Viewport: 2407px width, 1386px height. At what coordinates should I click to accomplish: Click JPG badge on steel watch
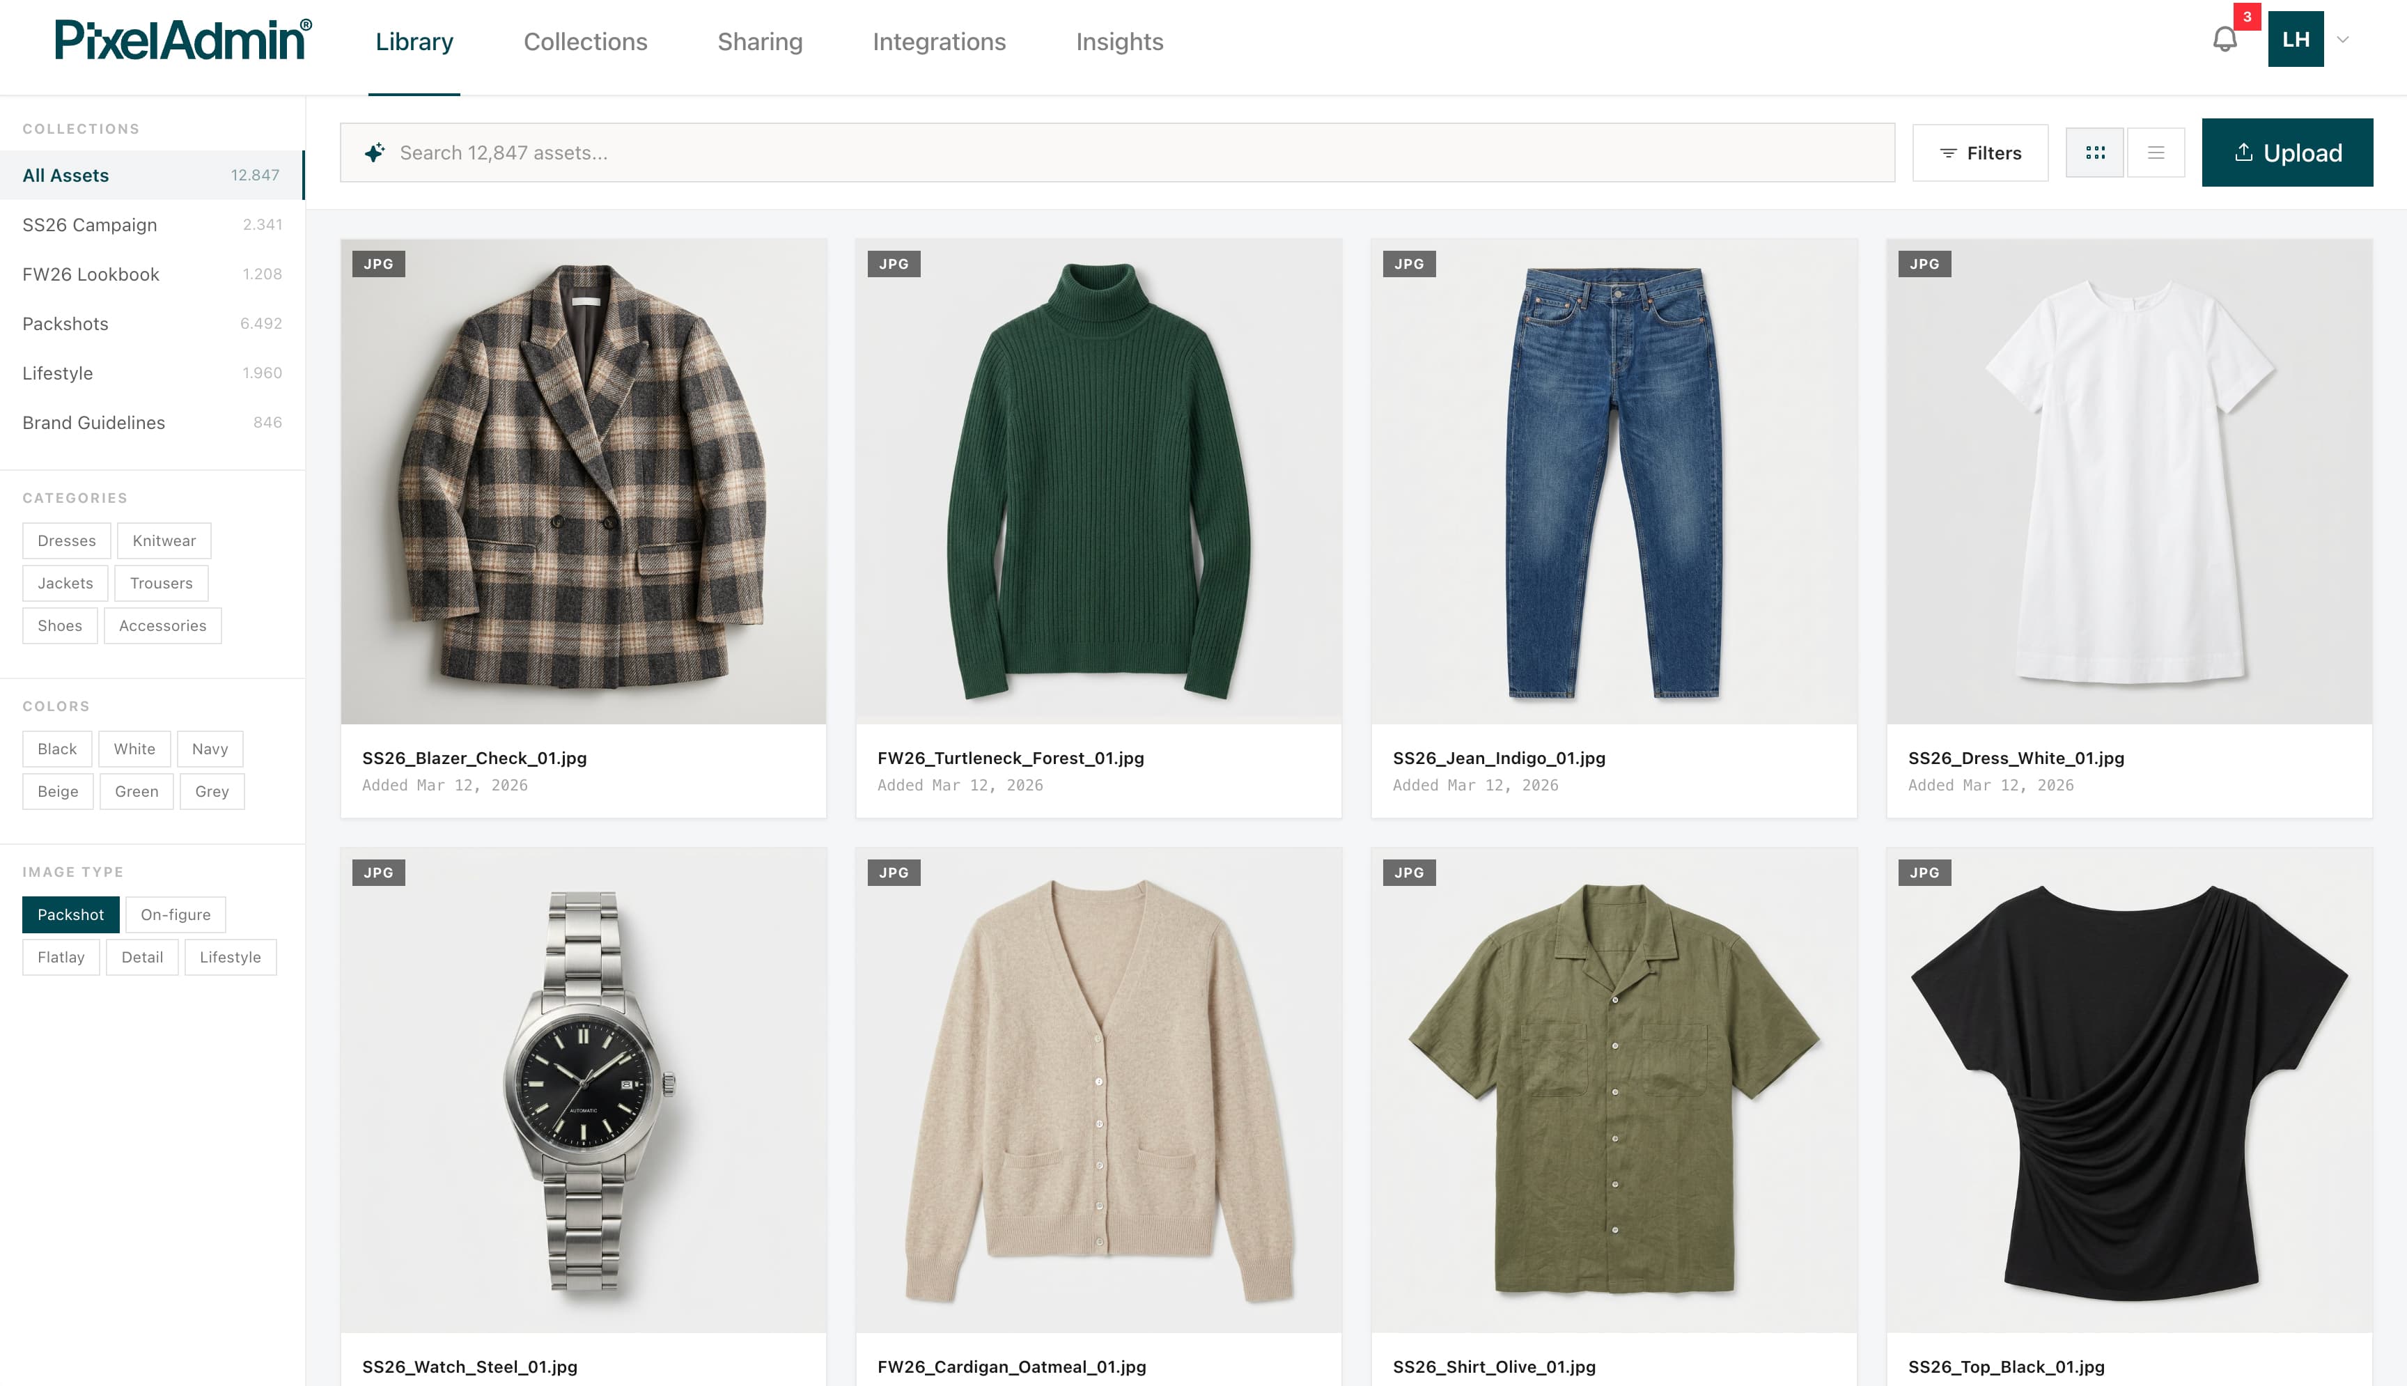pyautogui.click(x=378, y=873)
